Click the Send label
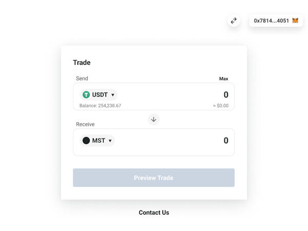308x231 pixels. [x=82, y=79]
